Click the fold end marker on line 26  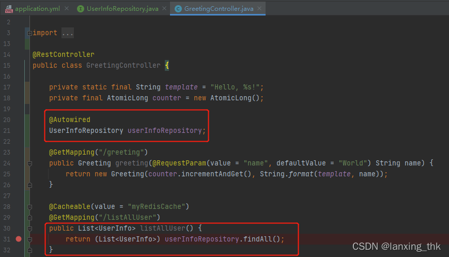[x=29, y=185]
